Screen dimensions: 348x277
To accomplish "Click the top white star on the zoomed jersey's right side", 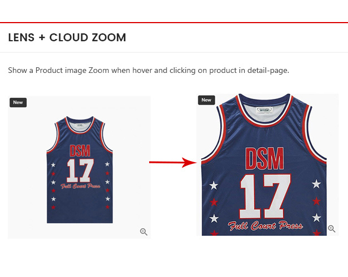I will pos(316,184).
